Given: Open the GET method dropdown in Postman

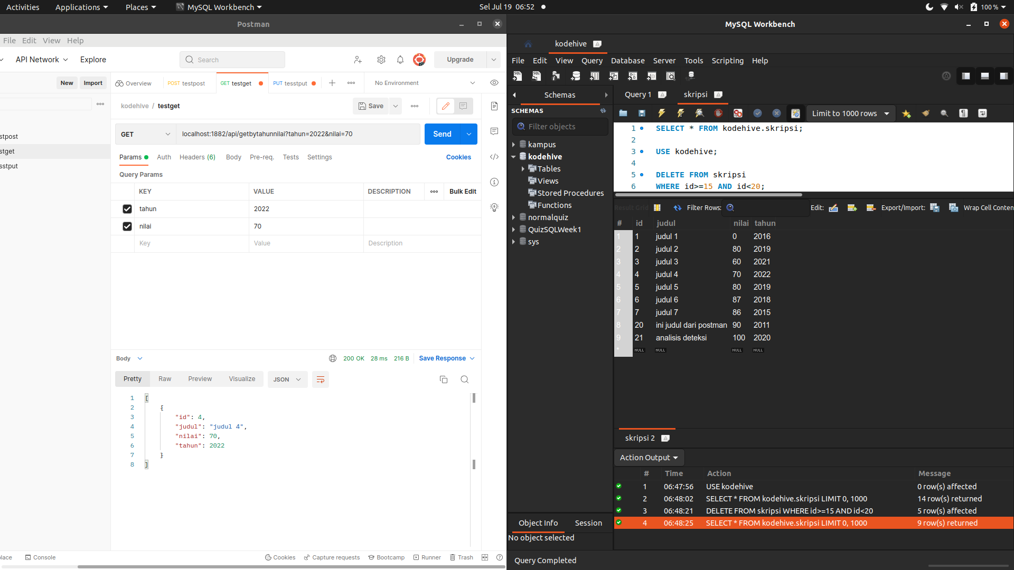Looking at the screenshot, I should point(145,134).
